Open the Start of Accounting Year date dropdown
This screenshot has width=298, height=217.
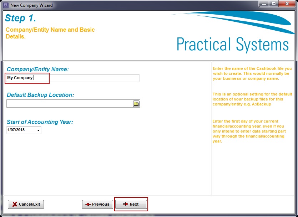pos(38,130)
